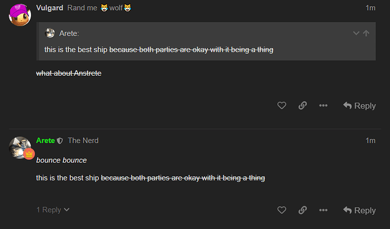Jump to the quoted post via up arrow
Image resolution: width=390 pixels, height=229 pixels.
(366, 33)
